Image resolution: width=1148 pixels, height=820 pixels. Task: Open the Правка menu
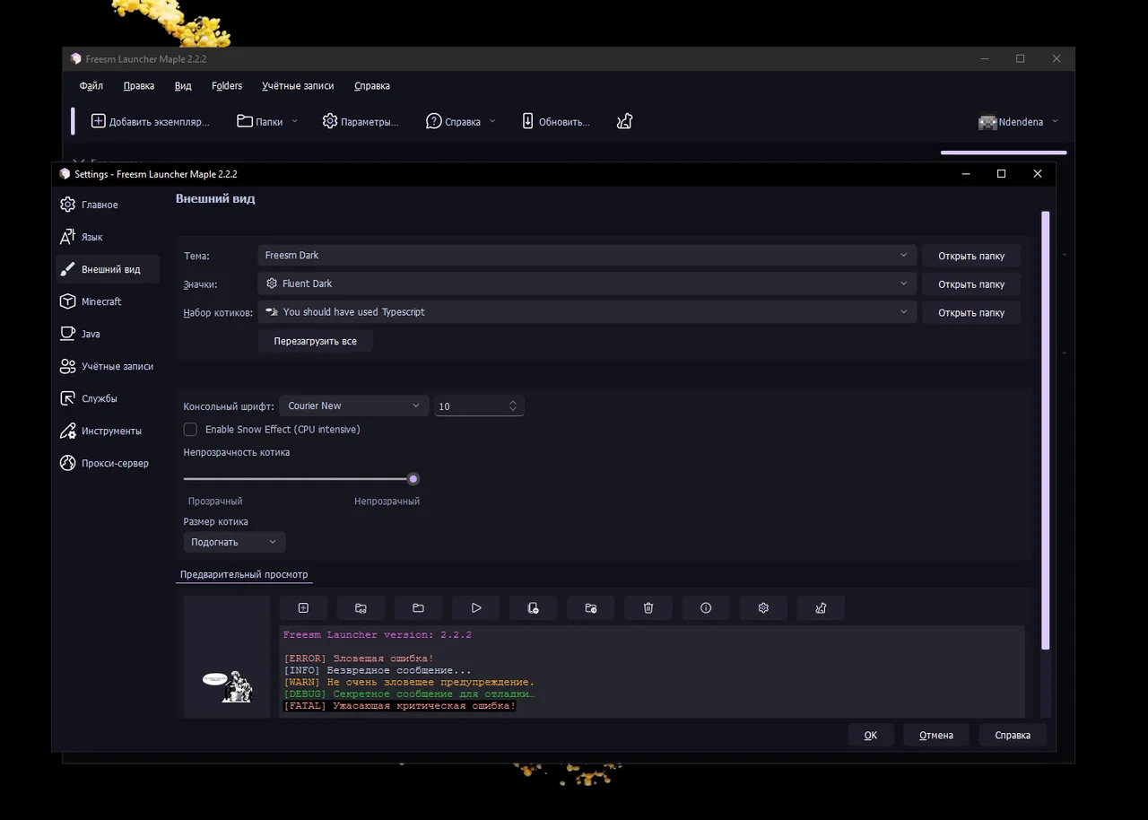pyautogui.click(x=139, y=86)
